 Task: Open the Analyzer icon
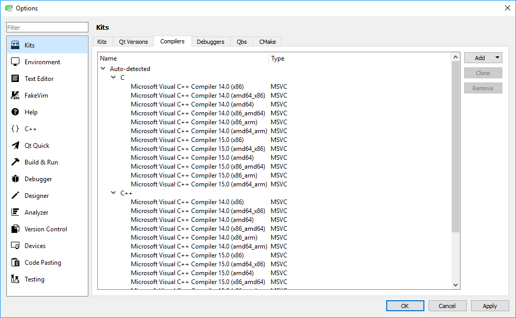(15, 212)
